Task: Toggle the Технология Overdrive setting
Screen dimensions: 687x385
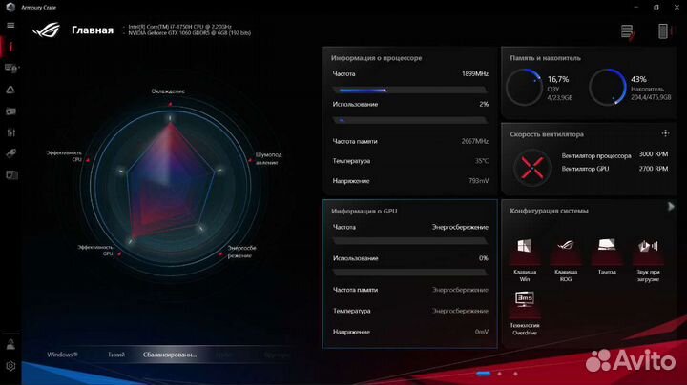Action: 524,302
